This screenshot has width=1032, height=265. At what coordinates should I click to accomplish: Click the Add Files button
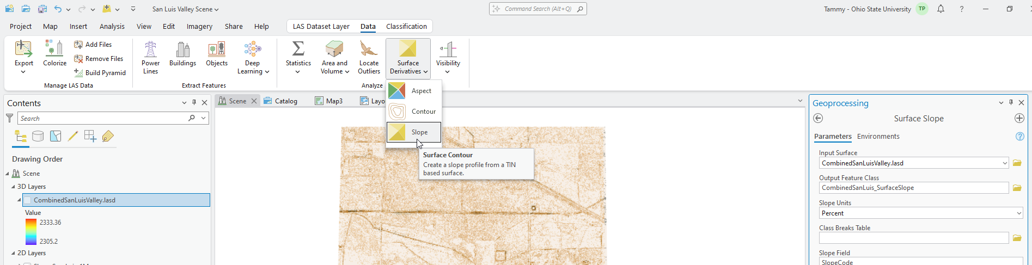point(93,45)
